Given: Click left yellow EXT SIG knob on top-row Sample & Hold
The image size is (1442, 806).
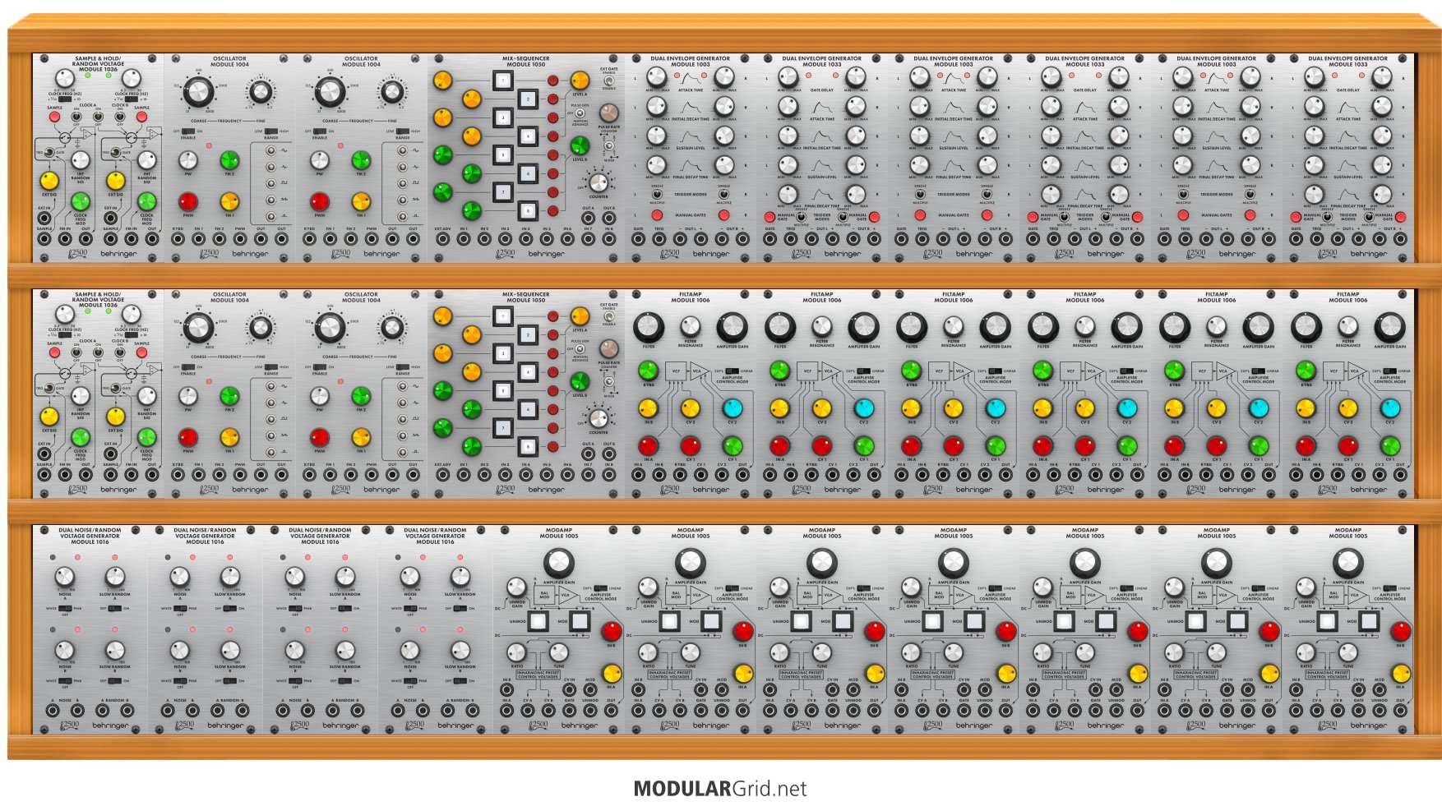Looking at the screenshot, I should tap(49, 181).
